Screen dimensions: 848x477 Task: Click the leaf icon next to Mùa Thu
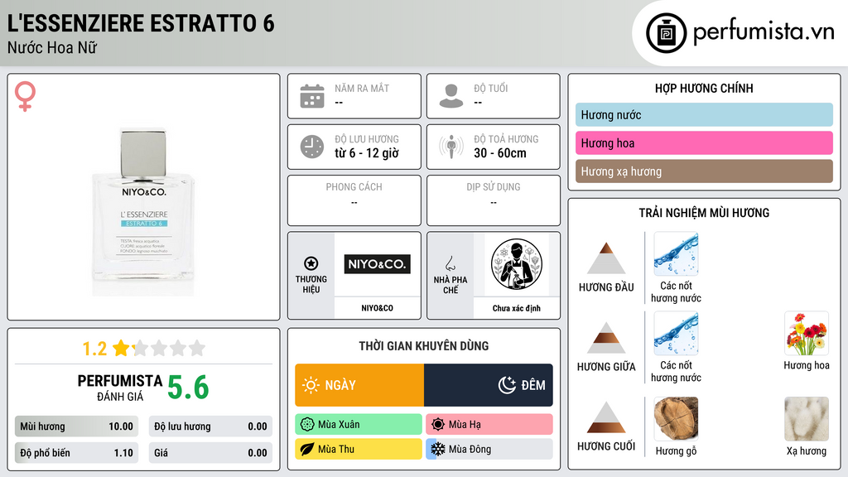click(306, 449)
